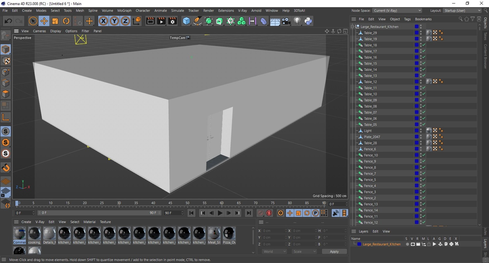
Task: Open the Node Space dropdown
Action: click(397, 10)
